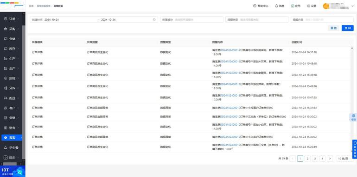Click the 提醒内容 text input field

pos(322,20)
